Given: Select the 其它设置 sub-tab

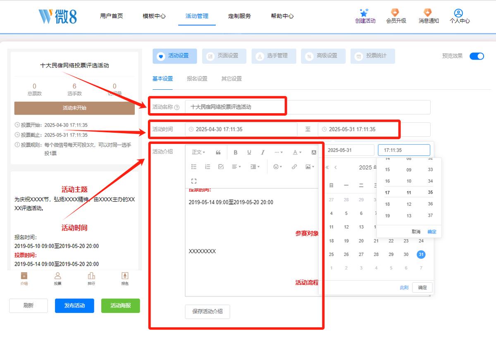Looking at the screenshot, I should (x=231, y=79).
